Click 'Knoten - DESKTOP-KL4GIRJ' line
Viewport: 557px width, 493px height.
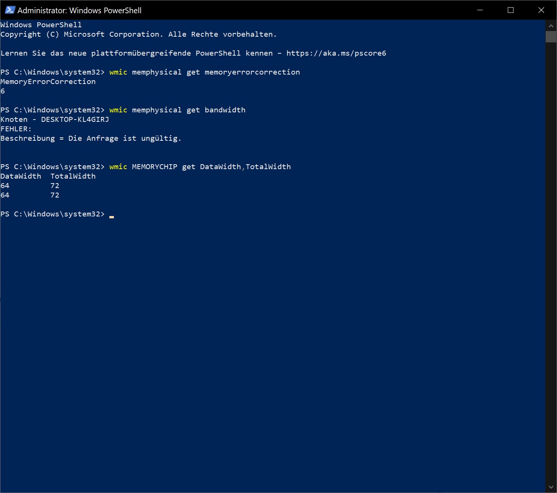(x=55, y=120)
